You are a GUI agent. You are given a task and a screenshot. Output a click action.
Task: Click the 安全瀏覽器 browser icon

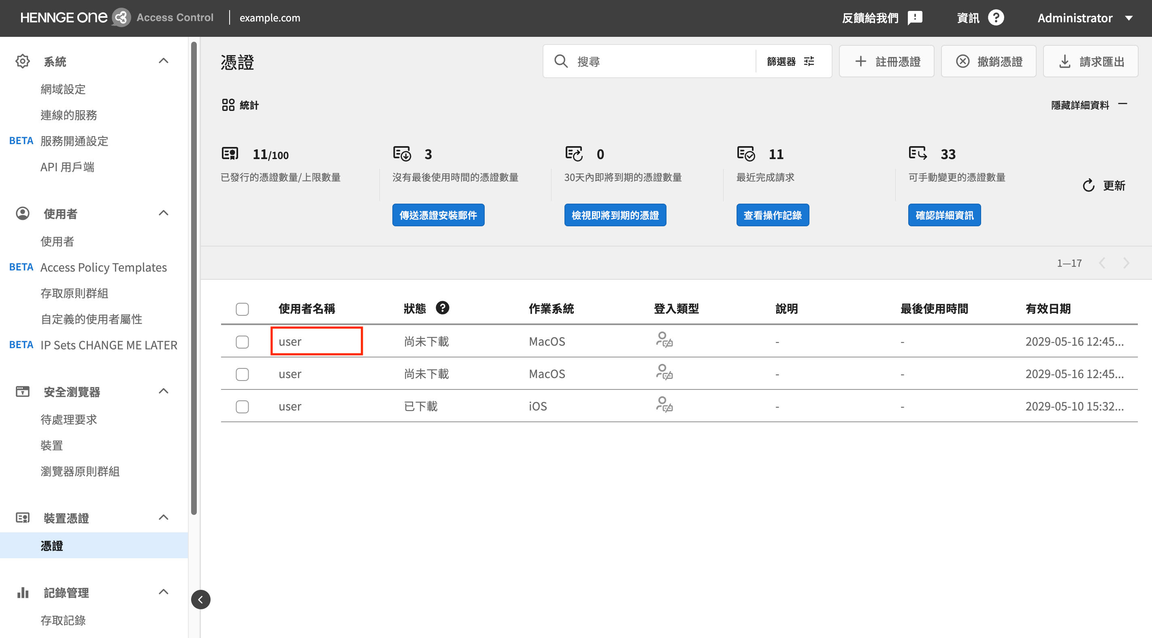(x=22, y=391)
